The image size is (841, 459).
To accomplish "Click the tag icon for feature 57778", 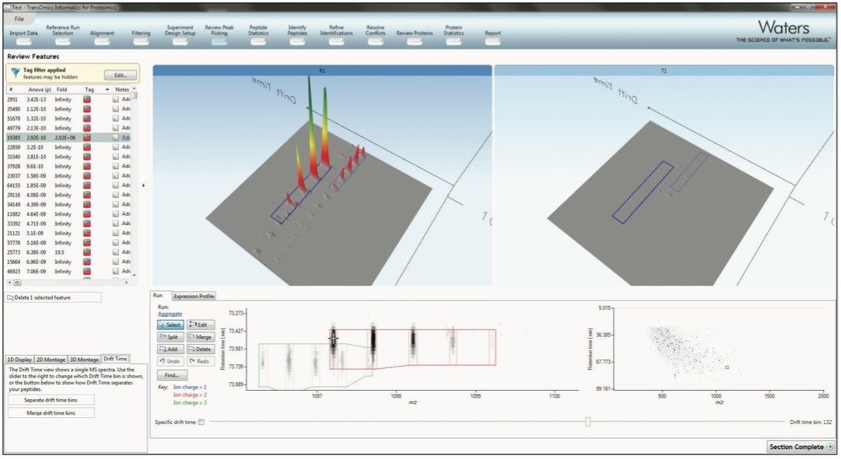I will click(87, 243).
